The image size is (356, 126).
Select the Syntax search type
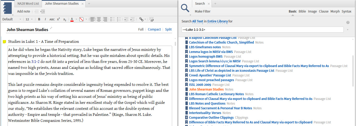click(x=347, y=11)
